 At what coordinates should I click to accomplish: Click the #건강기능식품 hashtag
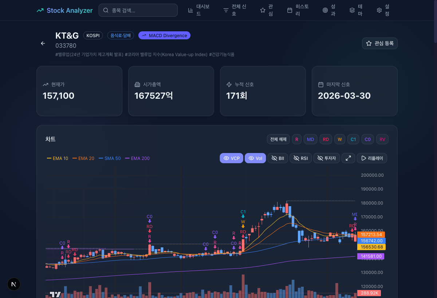[222, 54]
